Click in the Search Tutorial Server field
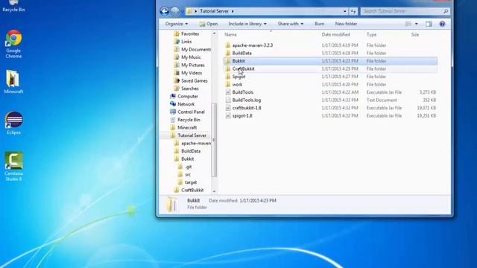The width and height of the screenshot is (477, 268). coord(402,11)
